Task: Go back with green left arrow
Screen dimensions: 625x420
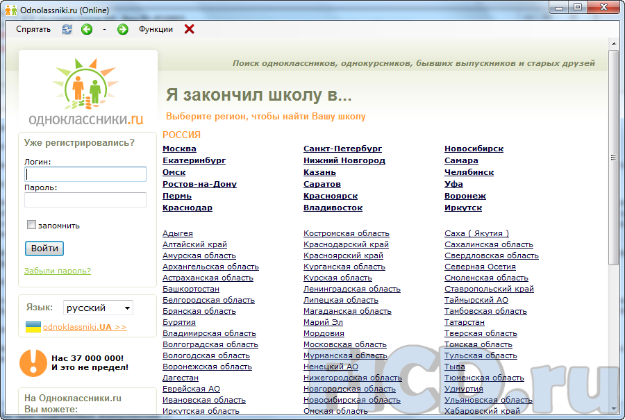Action: (87, 29)
